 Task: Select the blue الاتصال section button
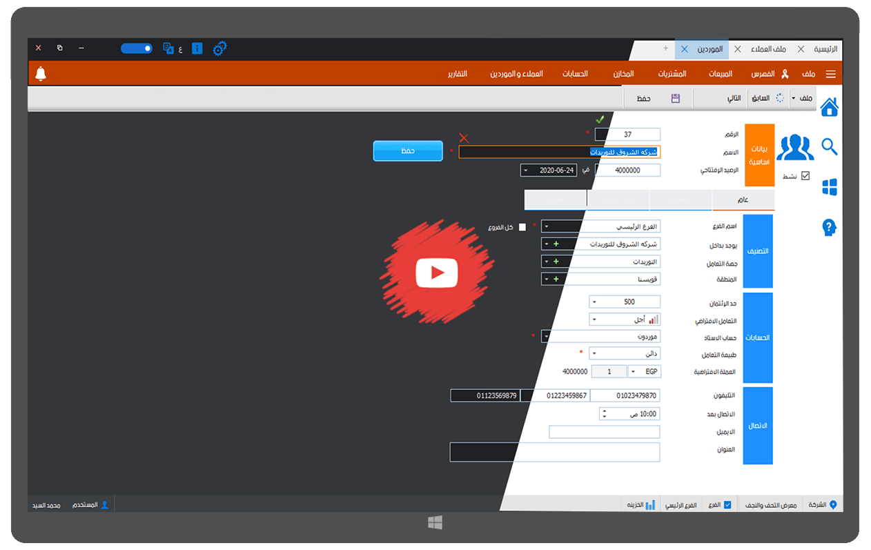tap(758, 425)
